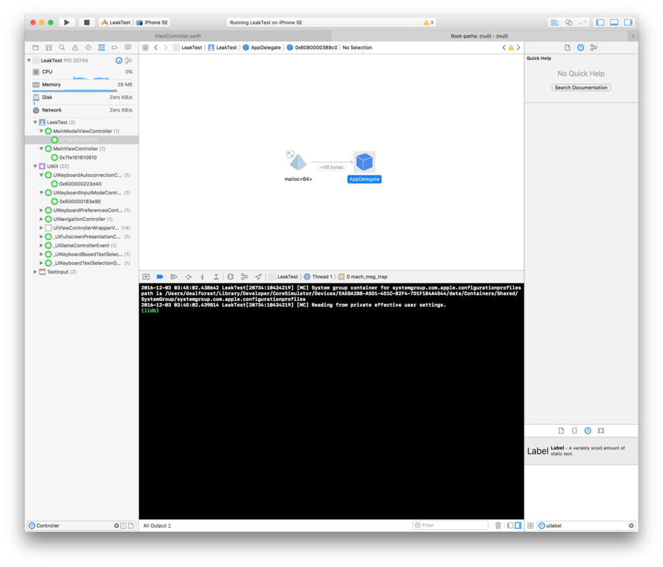This screenshot has height=567, width=663.
Task: Show the Quick Help inspector icon
Action: pyautogui.click(x=581, y=48)
